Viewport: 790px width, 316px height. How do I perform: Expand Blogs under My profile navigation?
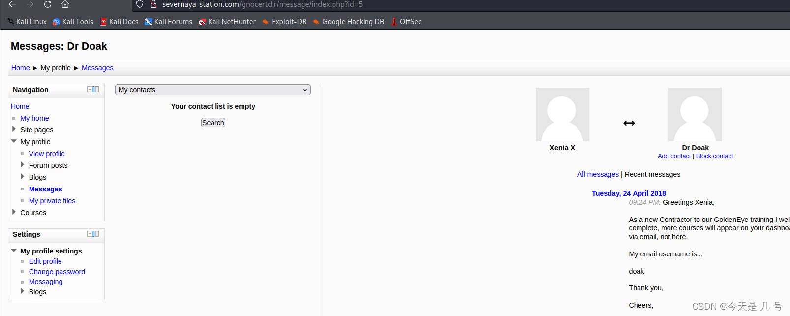click(x=22, y=177)
